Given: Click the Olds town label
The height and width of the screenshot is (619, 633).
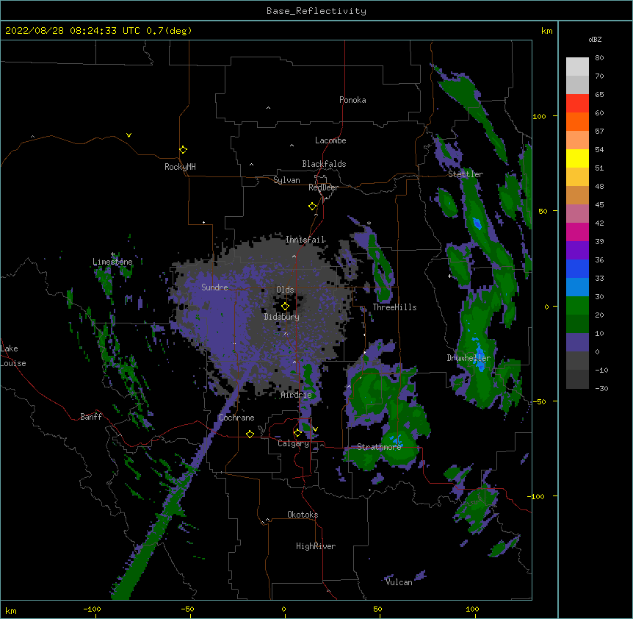Looking at the screenshot, I should point(285,290).
